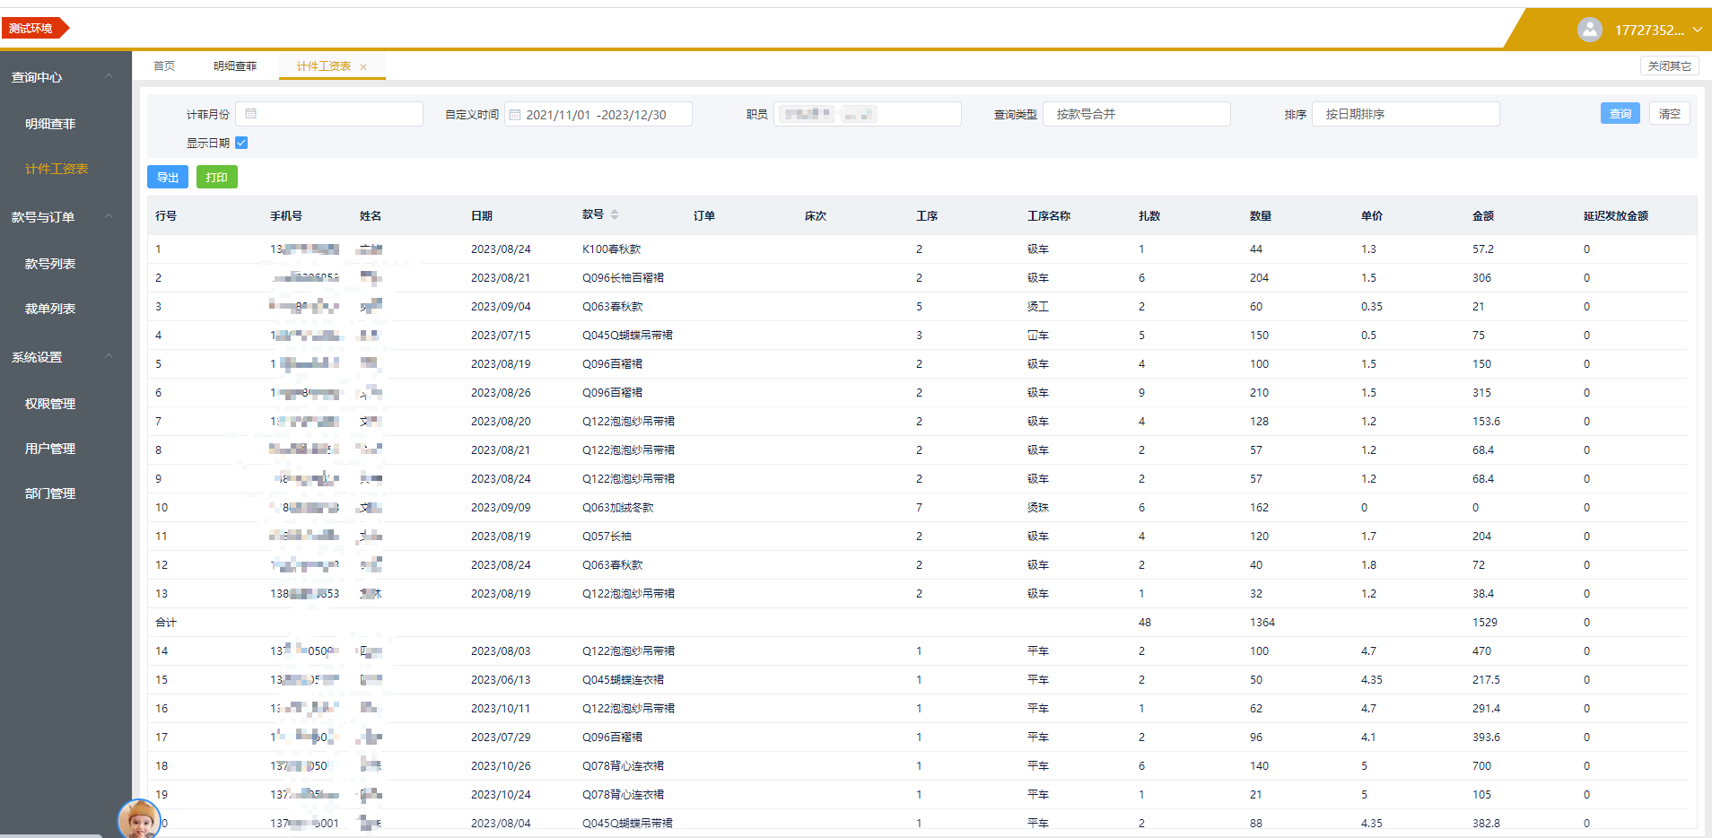Click date 2023/06/13 in row 15
The height and width of the screenshot is (838, 1712).
pyautogui.click(x=501, y=680)
